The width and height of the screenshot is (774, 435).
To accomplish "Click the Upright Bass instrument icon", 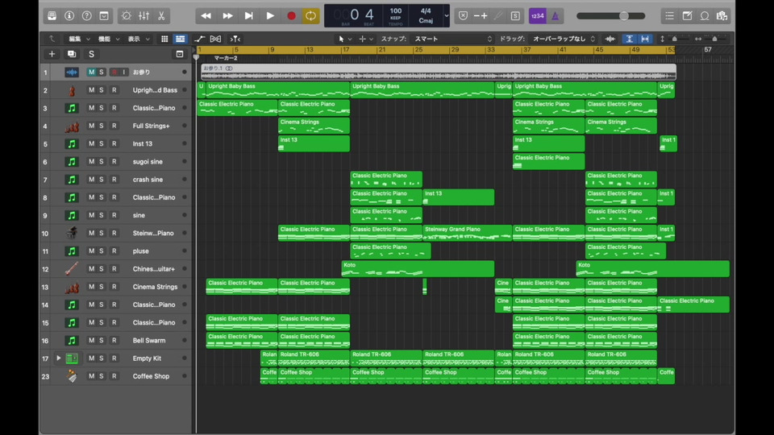I will click(x=72, y=90).
